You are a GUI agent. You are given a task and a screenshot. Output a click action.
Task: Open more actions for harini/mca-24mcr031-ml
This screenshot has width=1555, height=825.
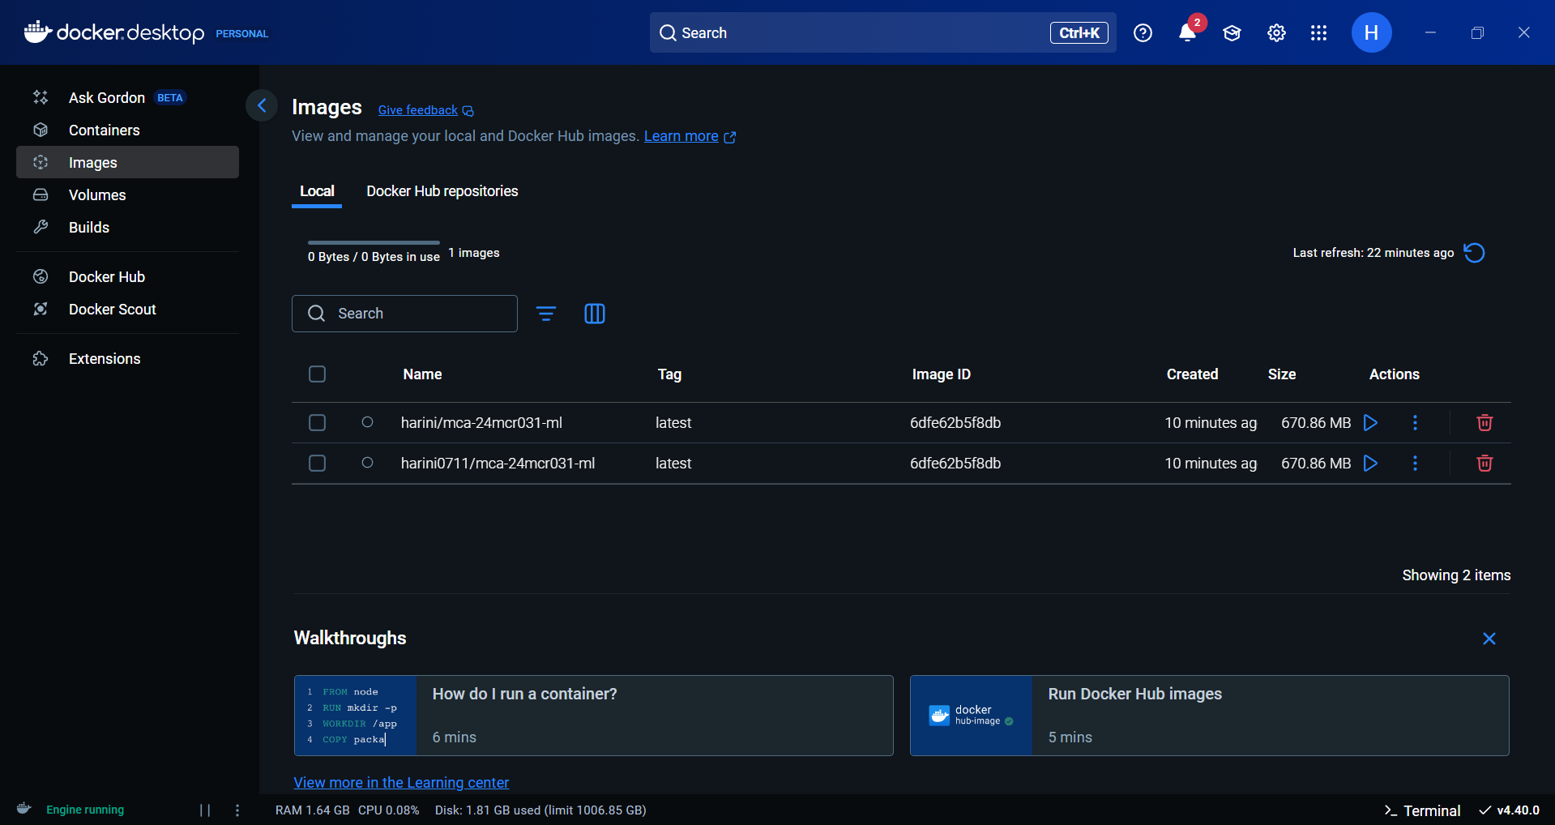[x=1415, y=422]
